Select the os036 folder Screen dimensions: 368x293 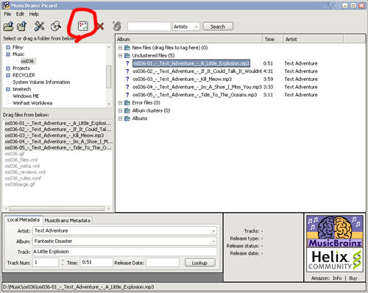[x=27, y=61]
